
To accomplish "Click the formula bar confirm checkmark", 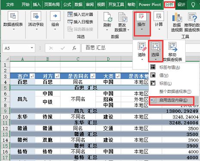I will 63,48.
